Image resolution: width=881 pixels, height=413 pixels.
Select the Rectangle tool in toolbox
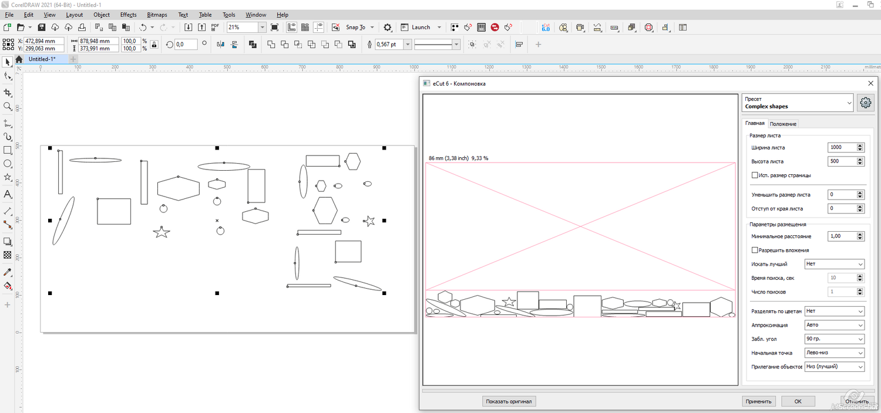click(8, 150)
